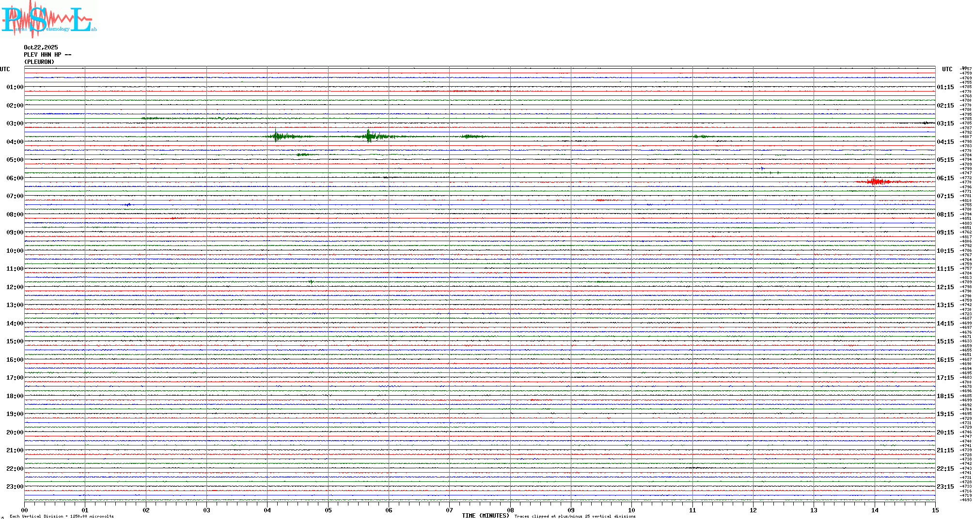Select the 12:00 hour label on left

(x=15, y=287)
